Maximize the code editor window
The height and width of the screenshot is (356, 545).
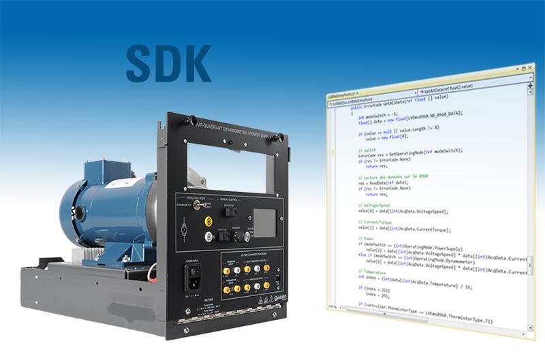(524, 69)
